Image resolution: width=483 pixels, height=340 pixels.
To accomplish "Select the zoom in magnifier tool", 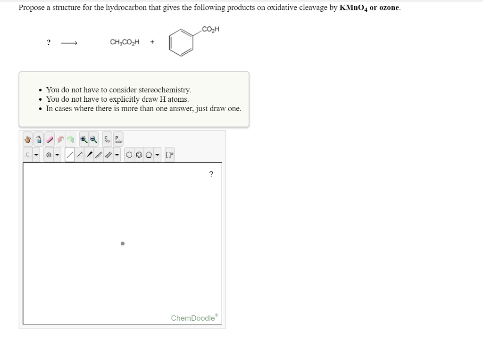I will pos(83,139).
